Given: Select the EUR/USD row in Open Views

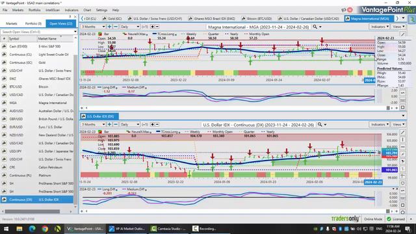Looking at the screenshot, I should 37,127.
